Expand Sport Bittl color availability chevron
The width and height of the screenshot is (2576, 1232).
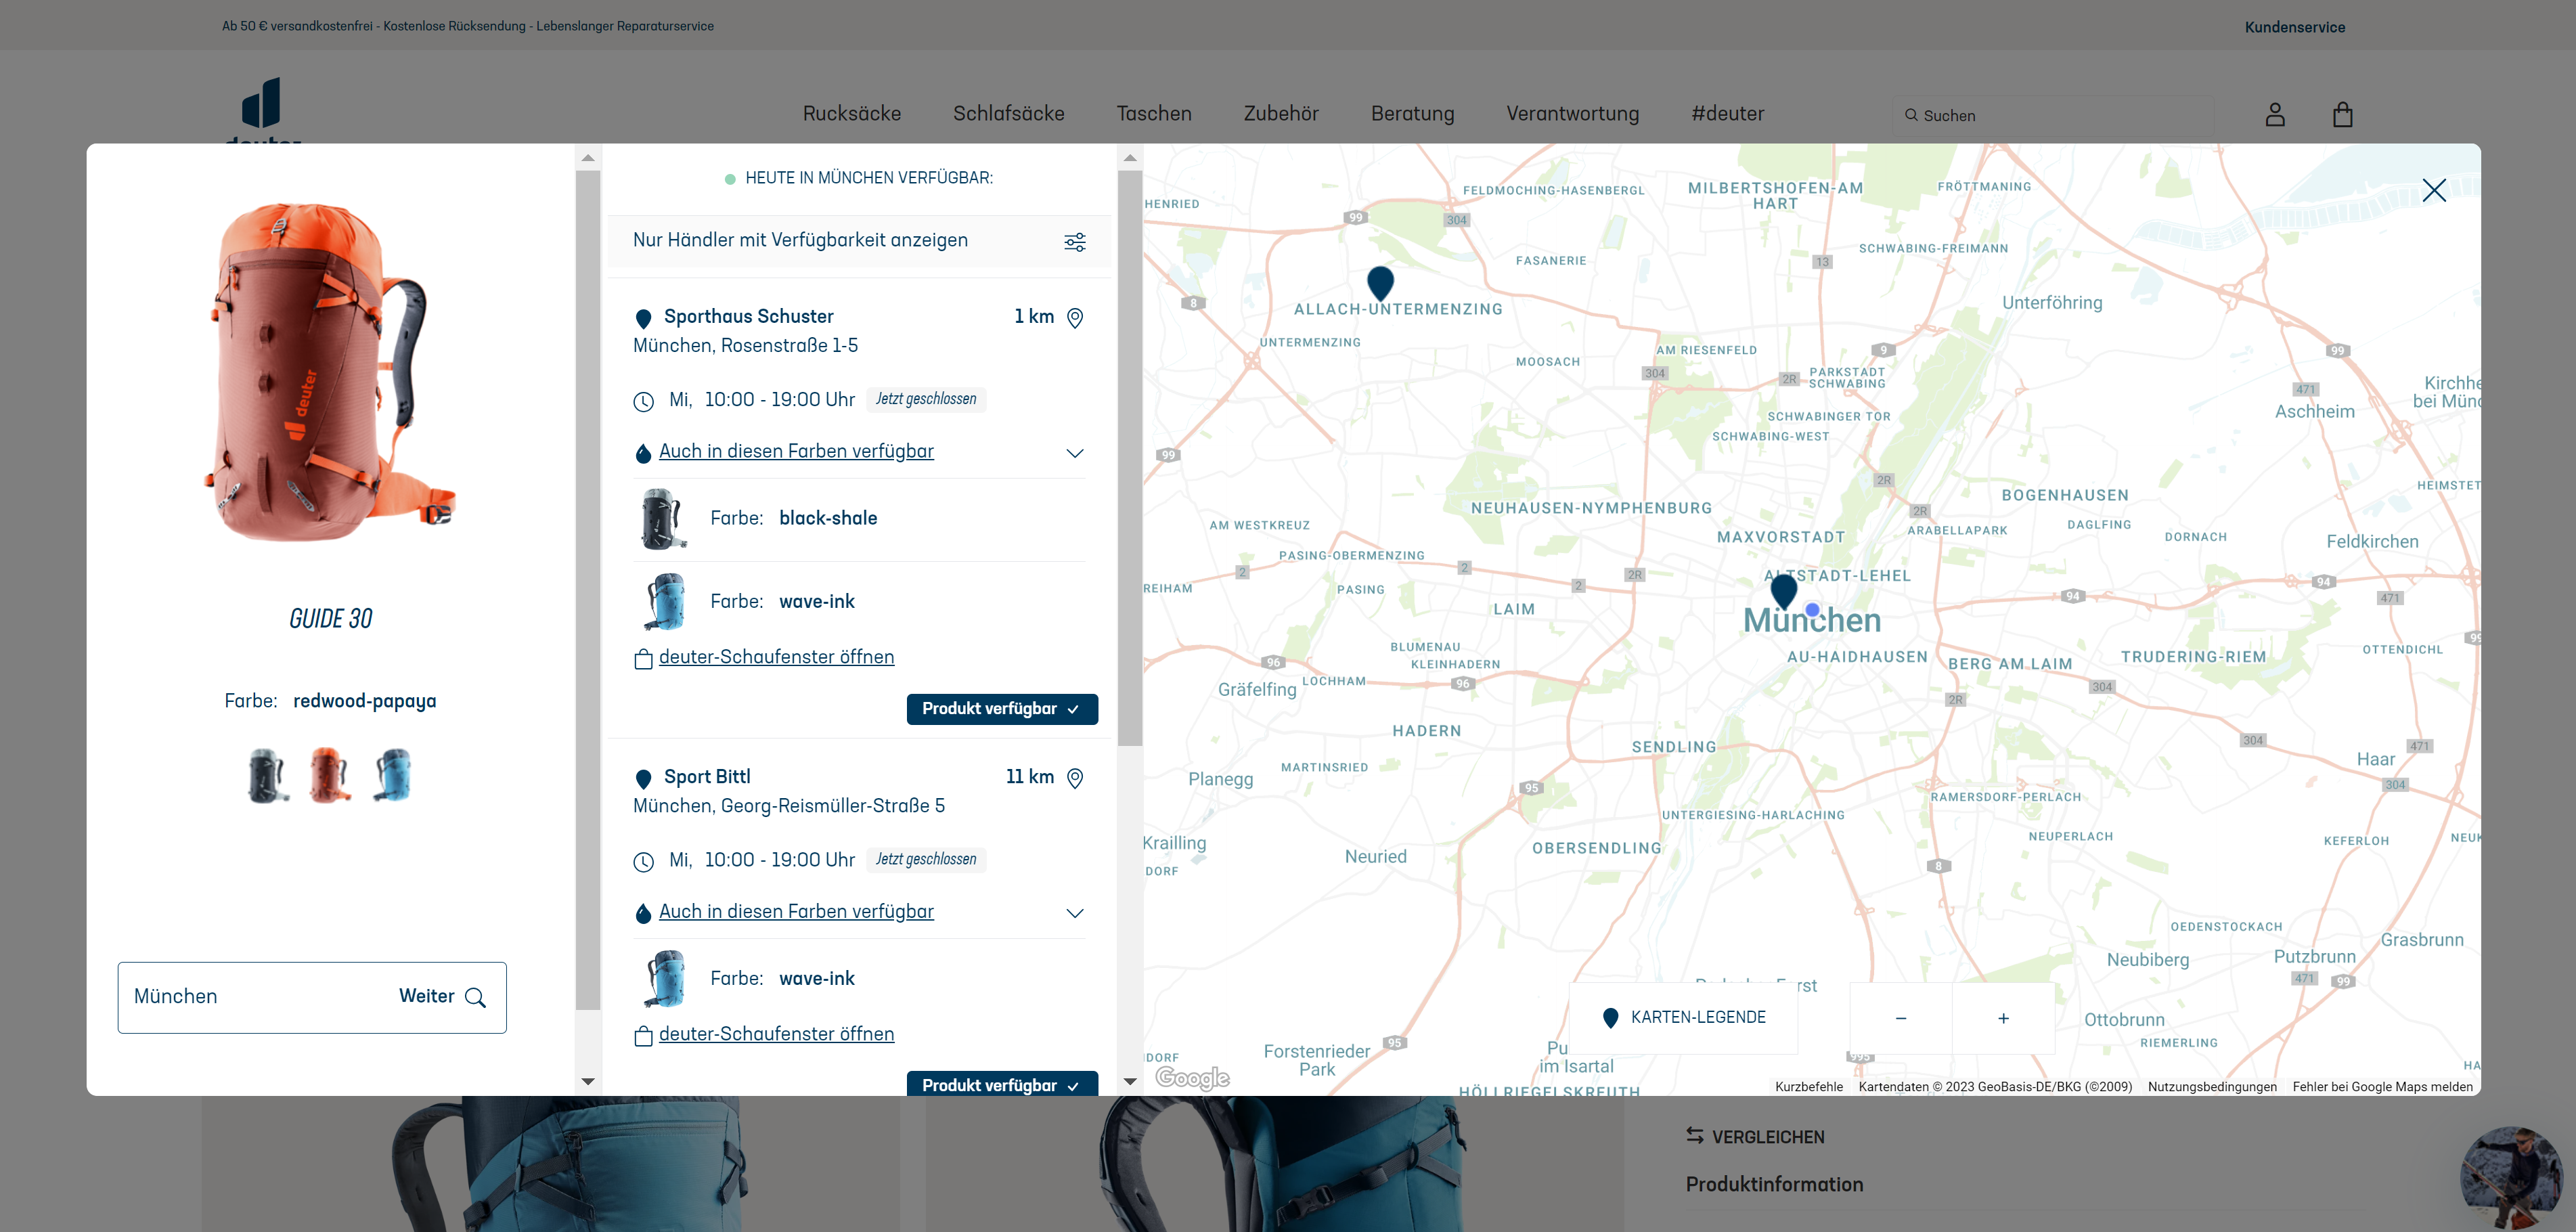[x=1075, y=913]
